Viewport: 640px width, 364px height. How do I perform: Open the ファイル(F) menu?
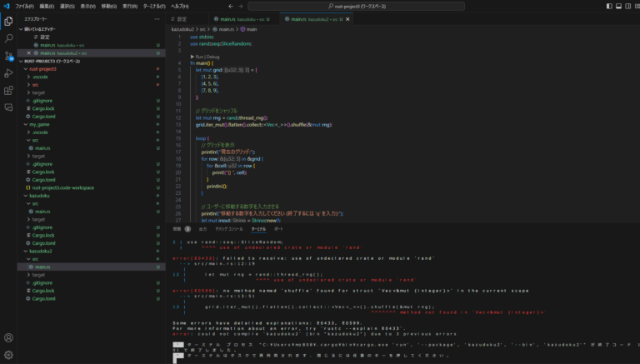[x=25, y=6]
